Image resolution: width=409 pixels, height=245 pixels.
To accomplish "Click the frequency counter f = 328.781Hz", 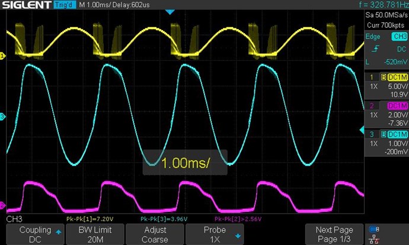I will [x=384, y=5].
